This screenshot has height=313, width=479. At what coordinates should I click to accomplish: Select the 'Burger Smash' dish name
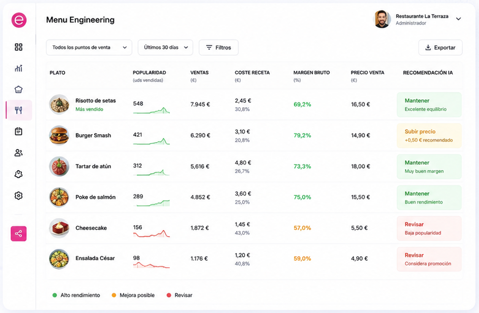93,135
